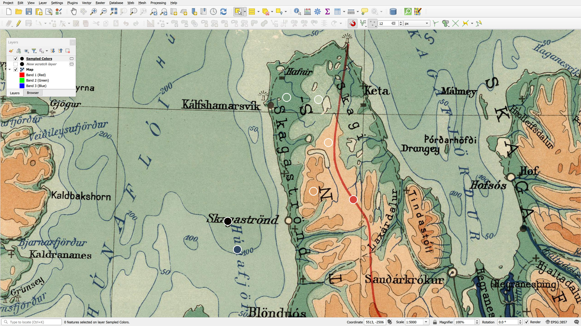Open the Manage Map Themes eye dropdown
Viewport: 581px width, 326px height.
tap(26, 51)
